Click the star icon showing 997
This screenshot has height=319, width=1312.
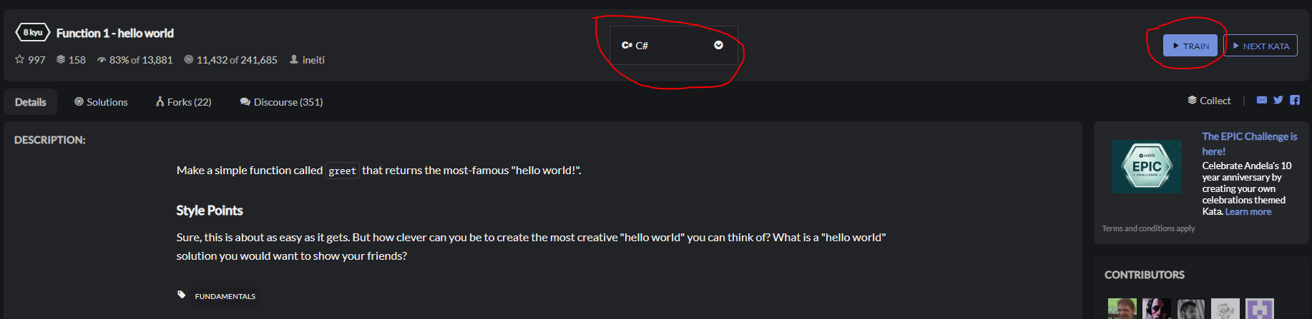pos(20,60)
